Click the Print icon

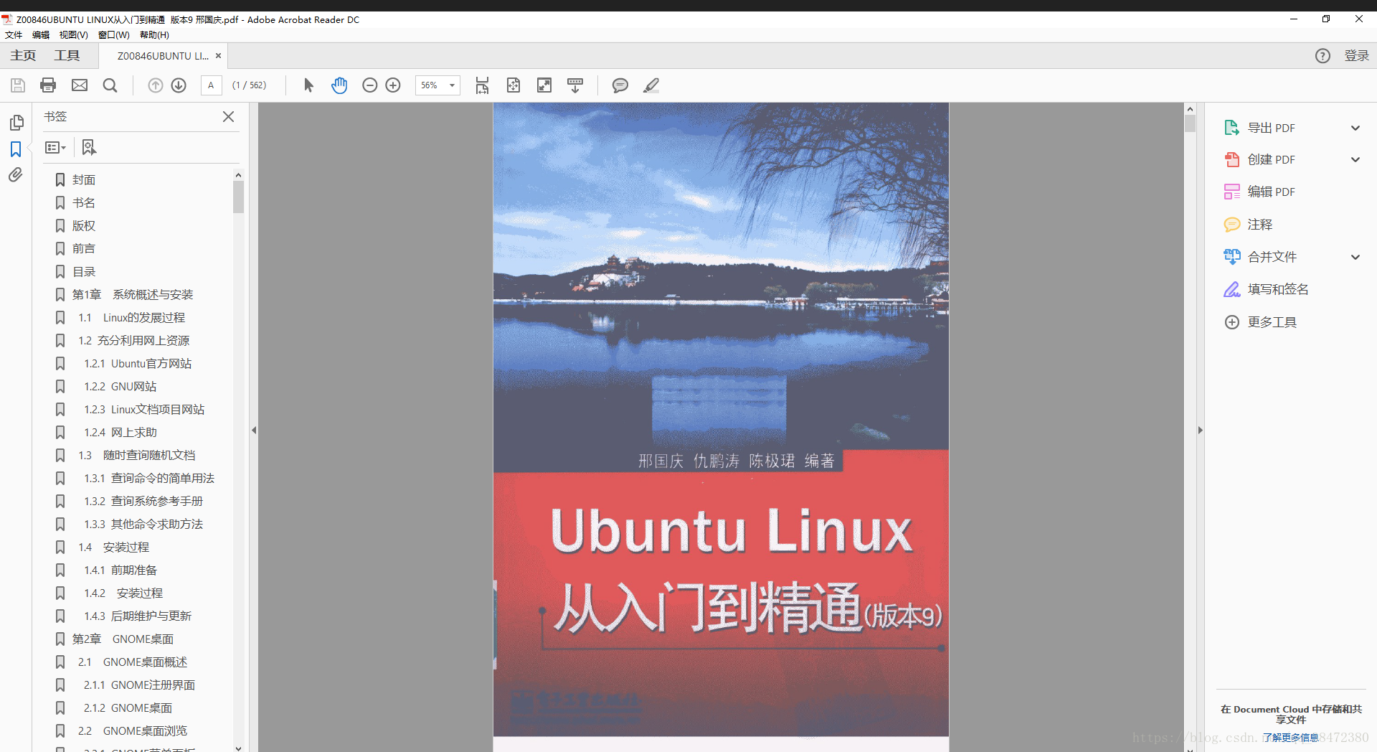click(48, 85)
